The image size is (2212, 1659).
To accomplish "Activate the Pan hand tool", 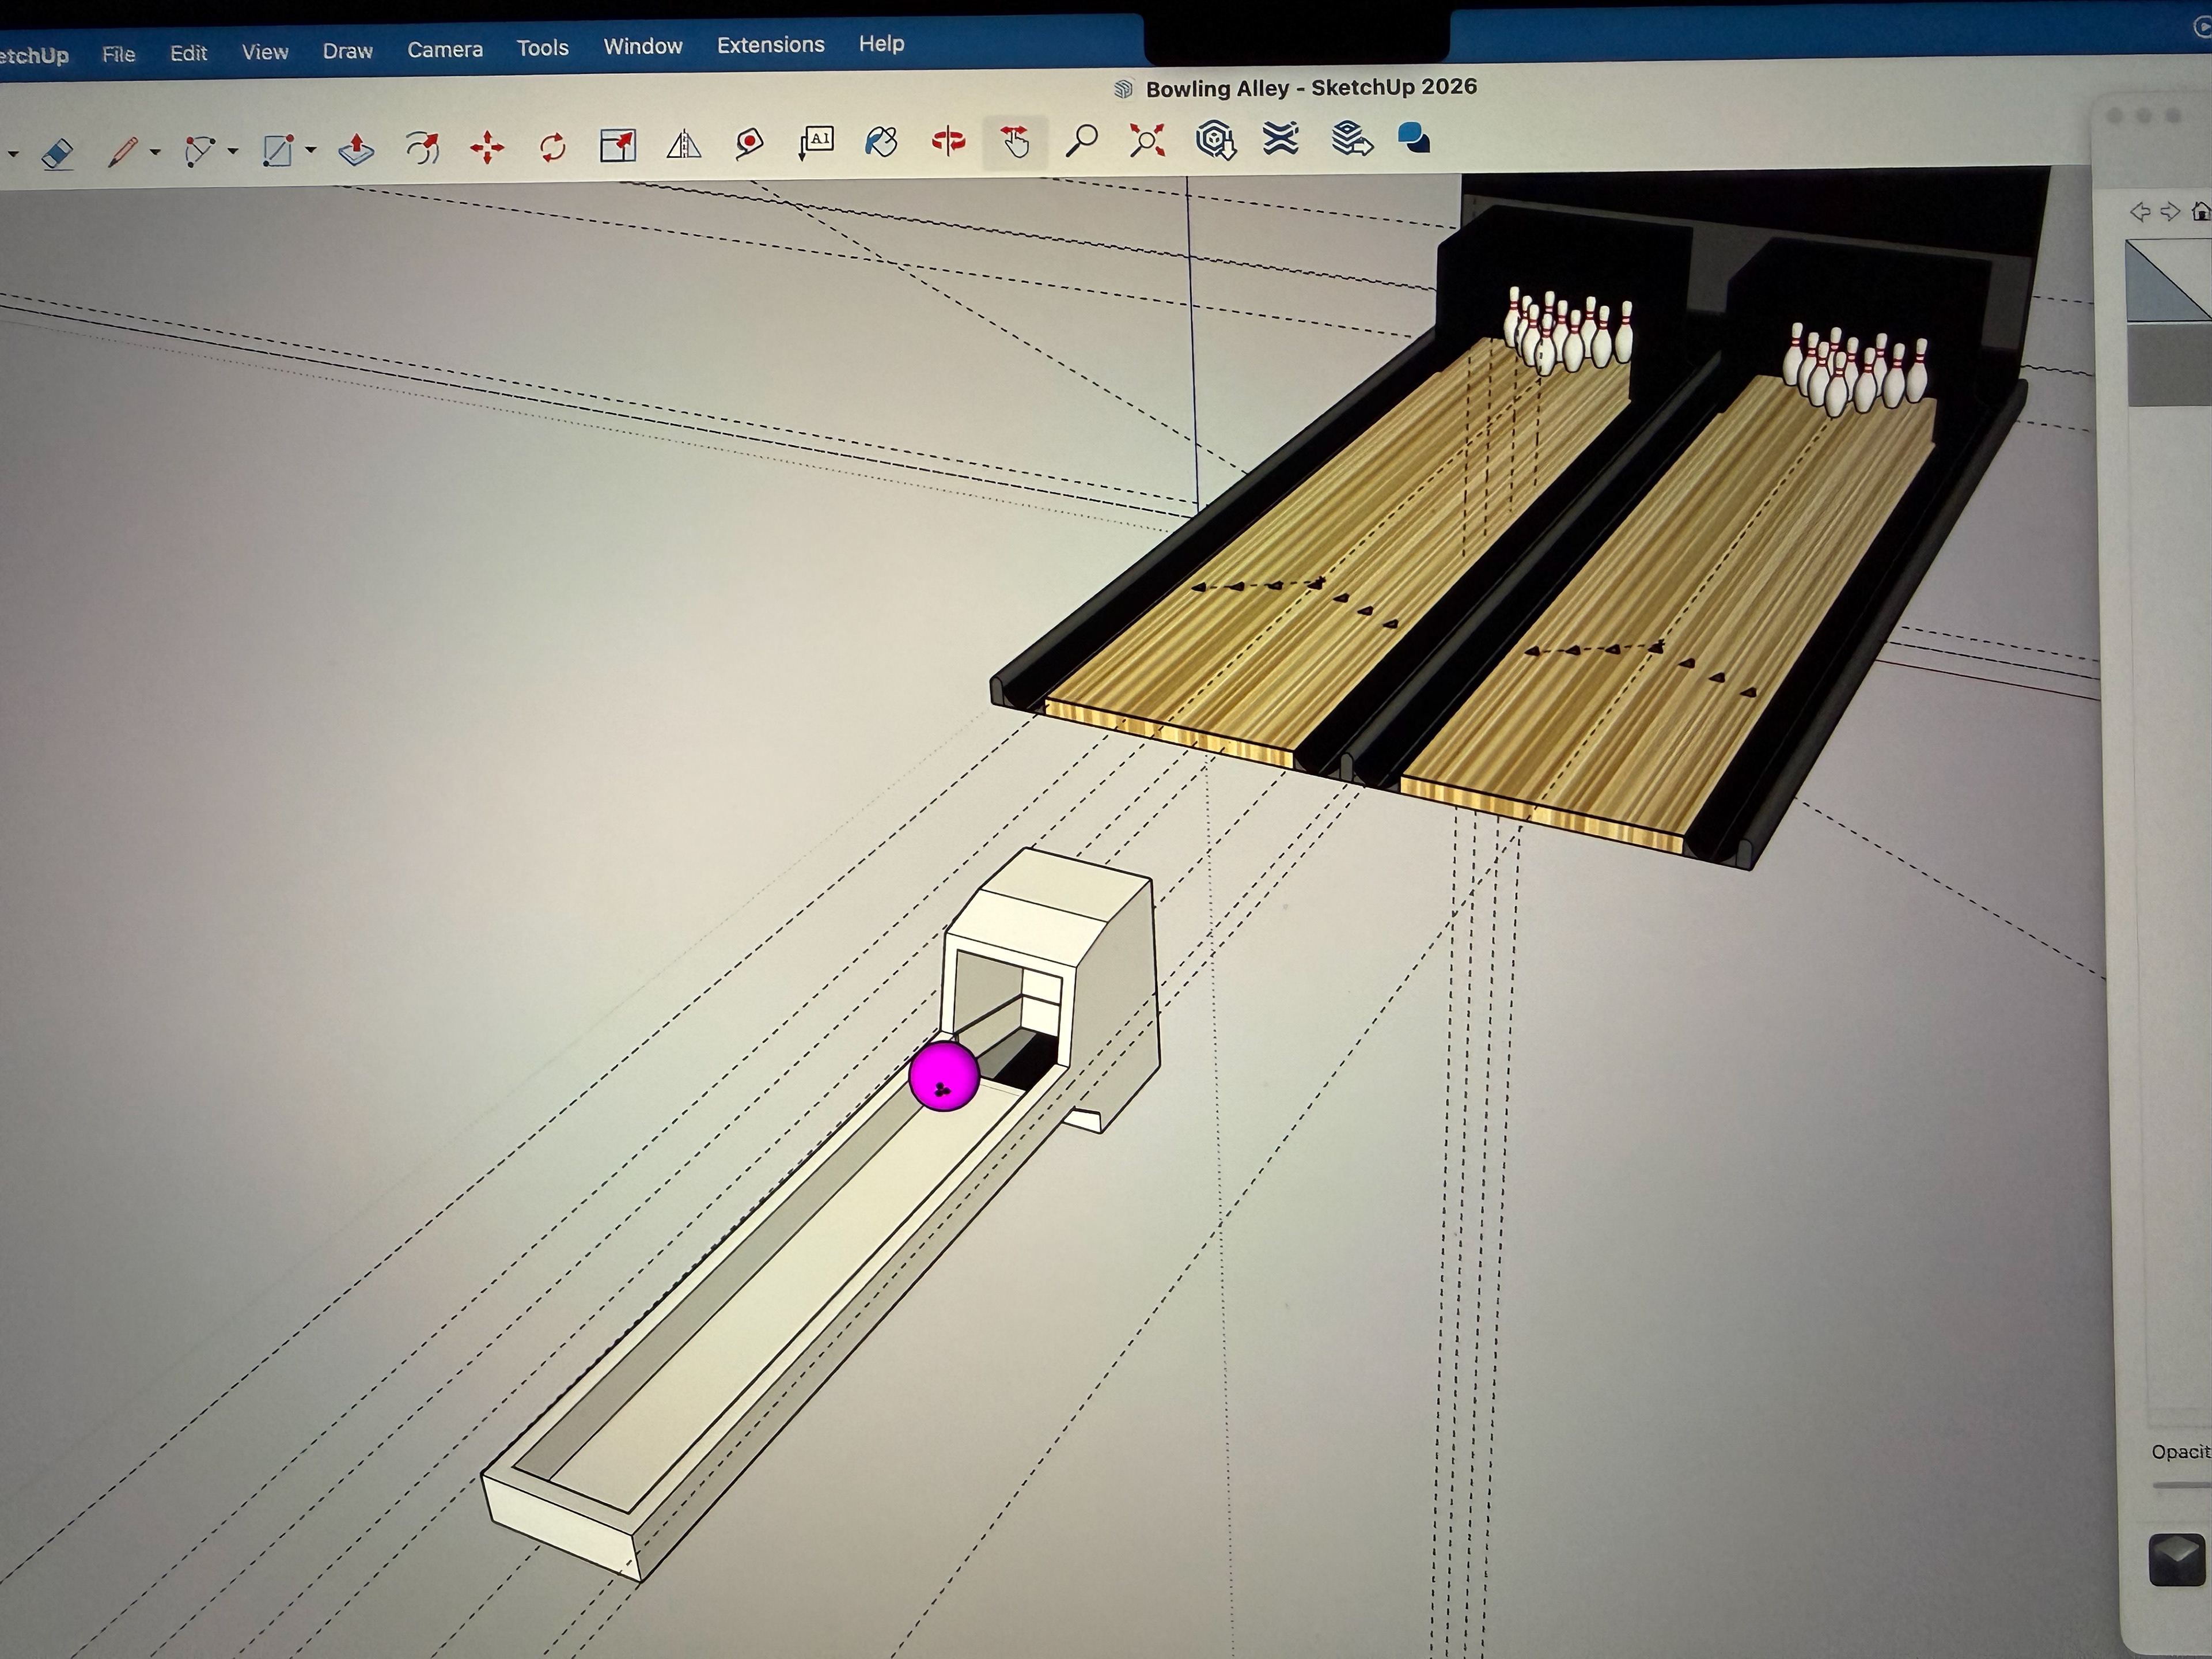I will [1015, 142].
